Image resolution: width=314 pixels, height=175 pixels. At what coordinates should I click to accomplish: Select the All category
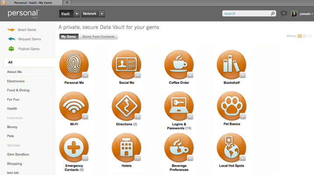(29, 62)
